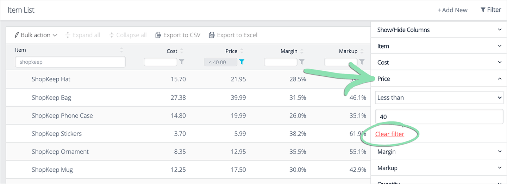Expand the Margin filter section
The image size is (507, 184).
point(439,151)
